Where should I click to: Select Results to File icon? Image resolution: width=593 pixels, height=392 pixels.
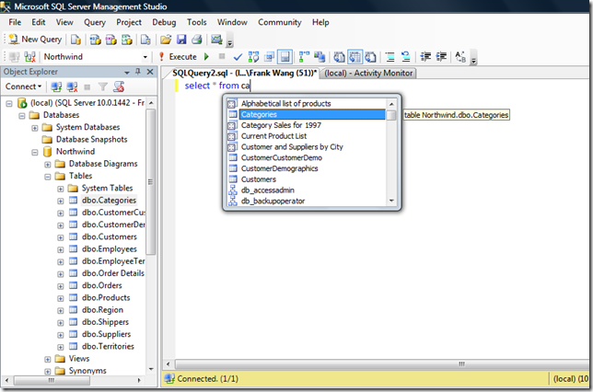pos(370,57)
